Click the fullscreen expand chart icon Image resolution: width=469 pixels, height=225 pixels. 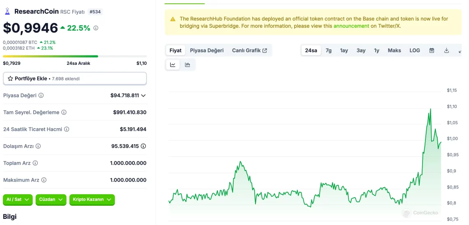point(460,51)
